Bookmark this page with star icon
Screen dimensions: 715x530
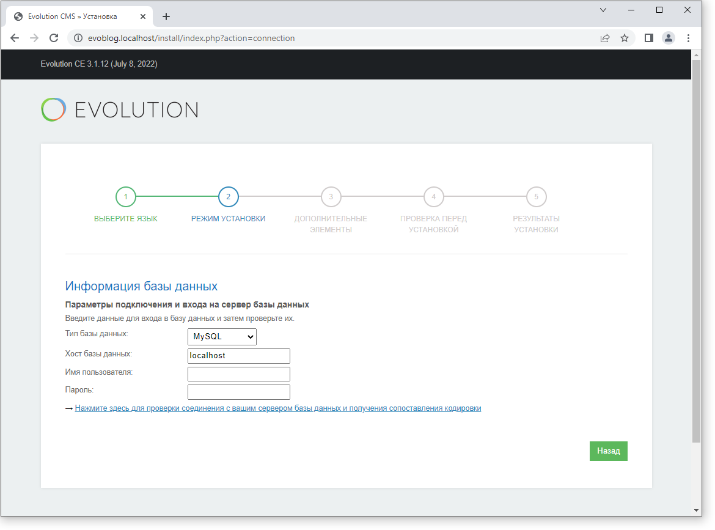(624, 38)
